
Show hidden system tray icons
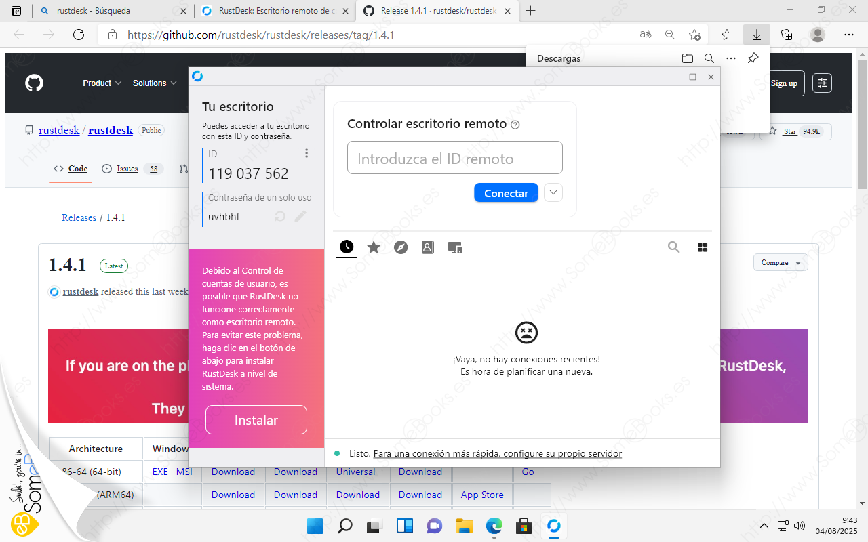click(764, 526)
